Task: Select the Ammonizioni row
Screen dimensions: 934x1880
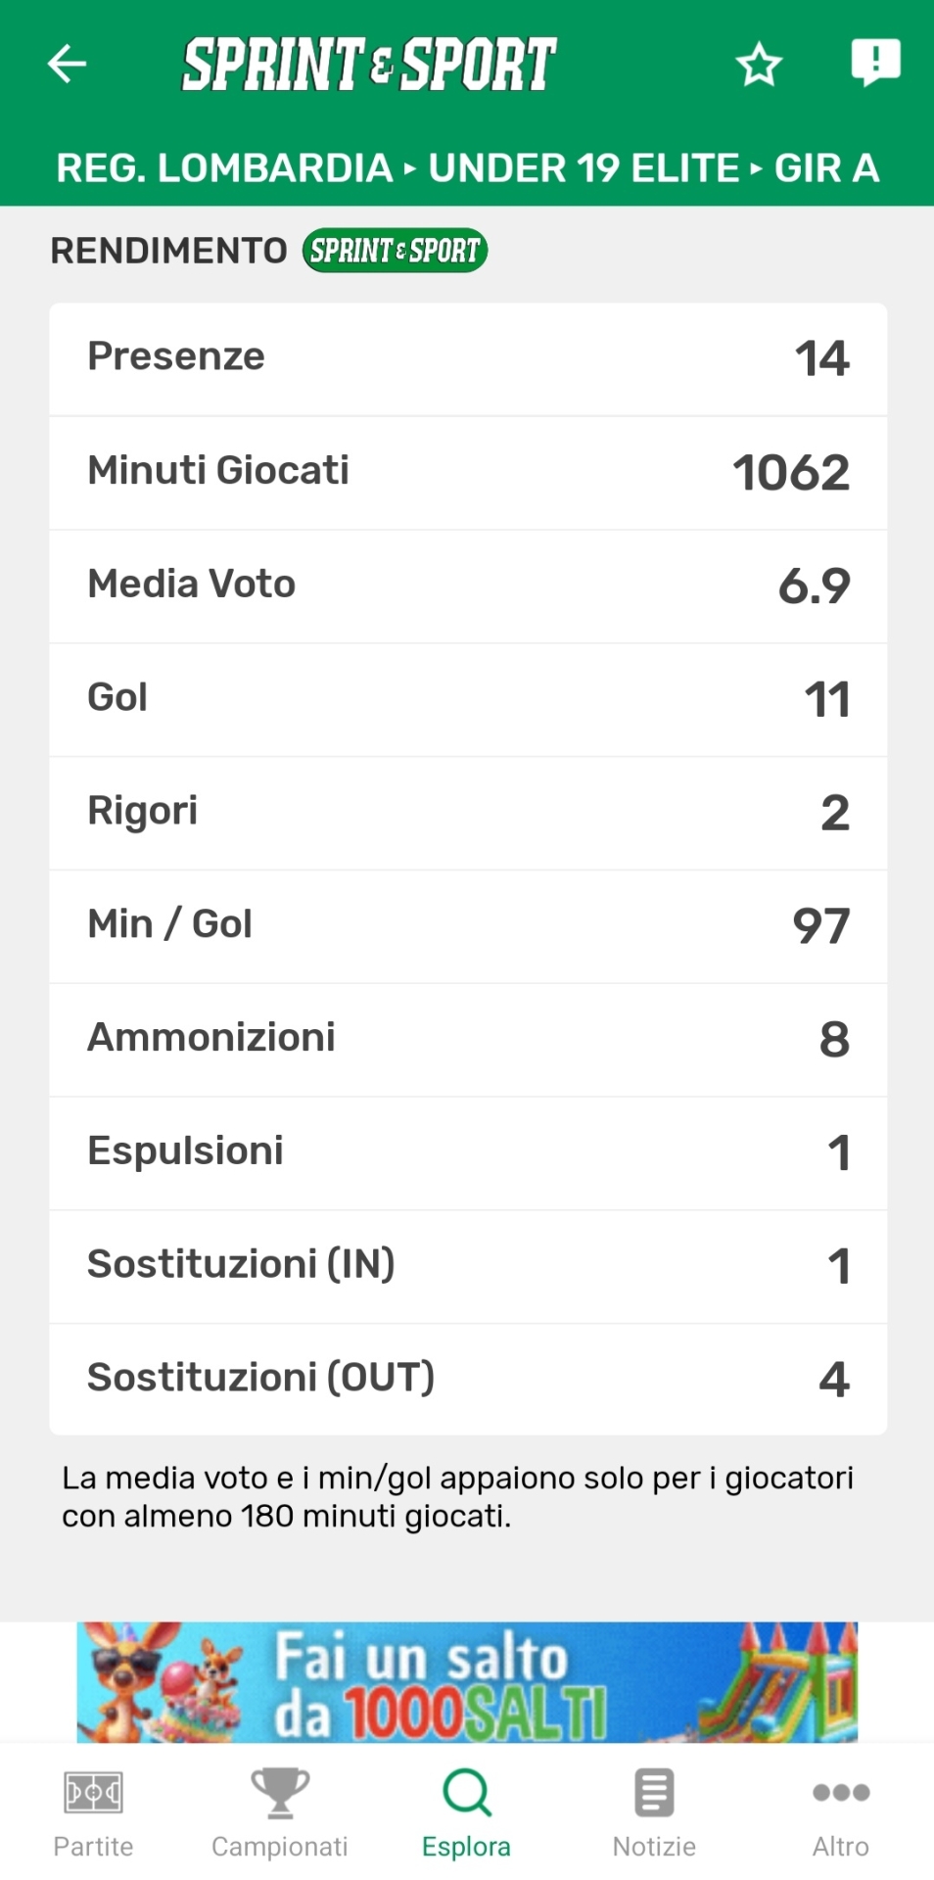Action: pos(468,1039)
